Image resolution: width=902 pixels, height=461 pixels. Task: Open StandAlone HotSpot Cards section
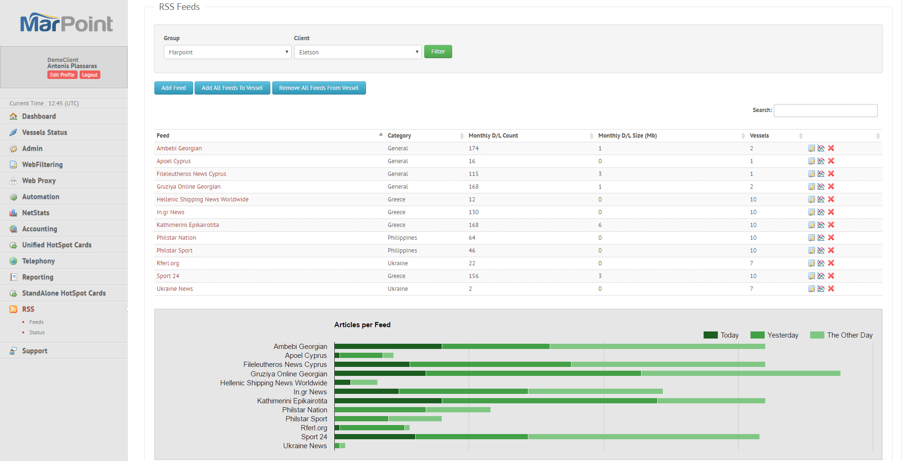[x=64, y=293]
